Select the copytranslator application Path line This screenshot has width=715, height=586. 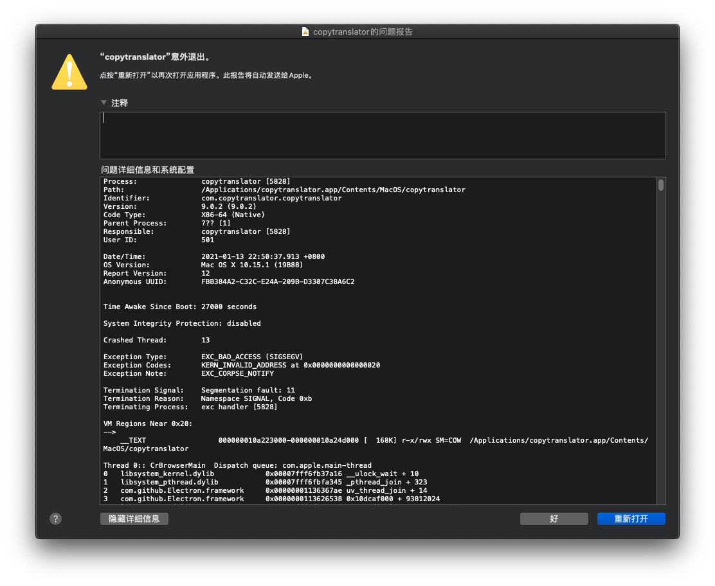click(283, 190)
